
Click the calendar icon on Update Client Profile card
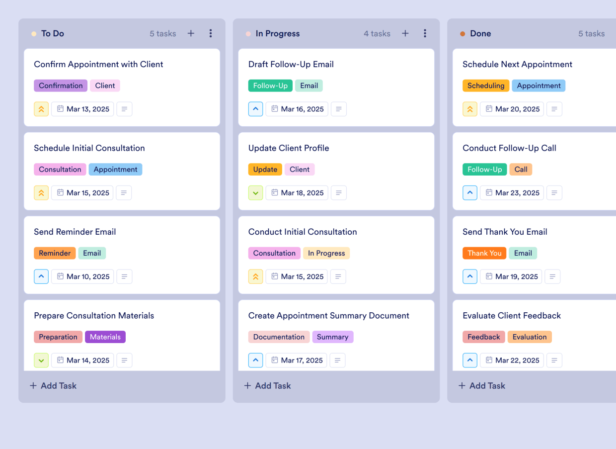coord(274,192)
